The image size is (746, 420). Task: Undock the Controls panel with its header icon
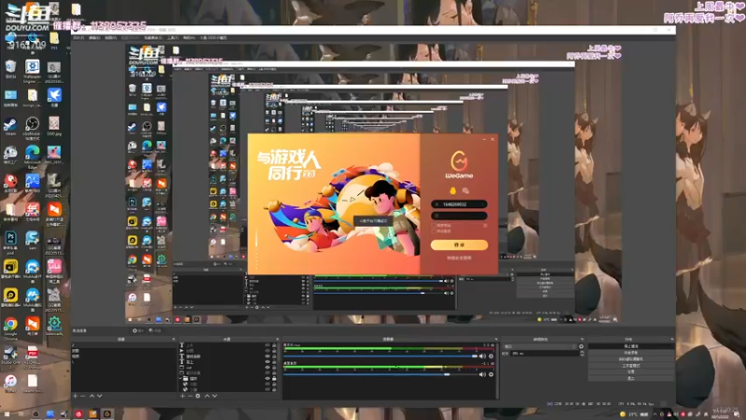click(671, 339)
